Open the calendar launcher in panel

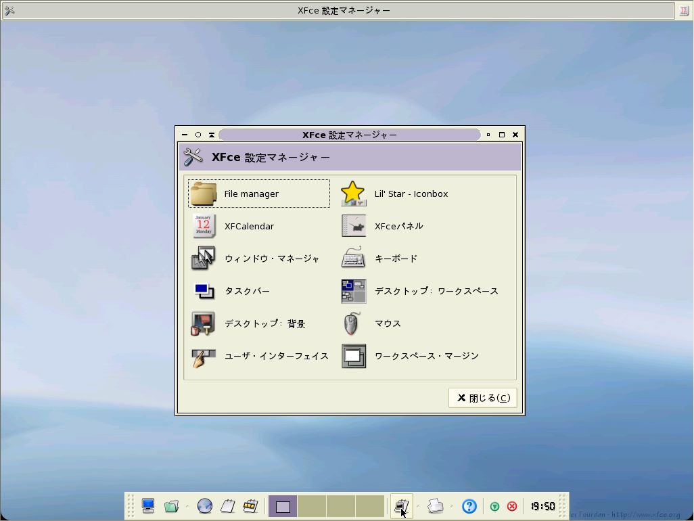click(x=250, y=505)
